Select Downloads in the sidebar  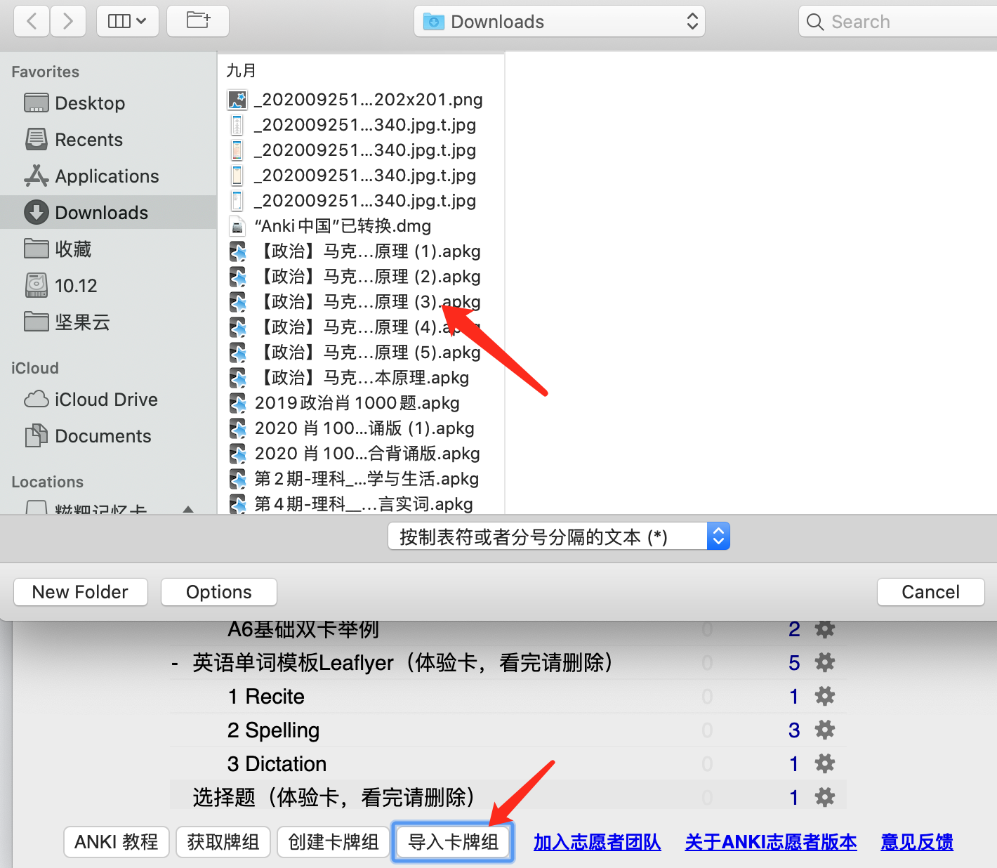tap(108, 212)
